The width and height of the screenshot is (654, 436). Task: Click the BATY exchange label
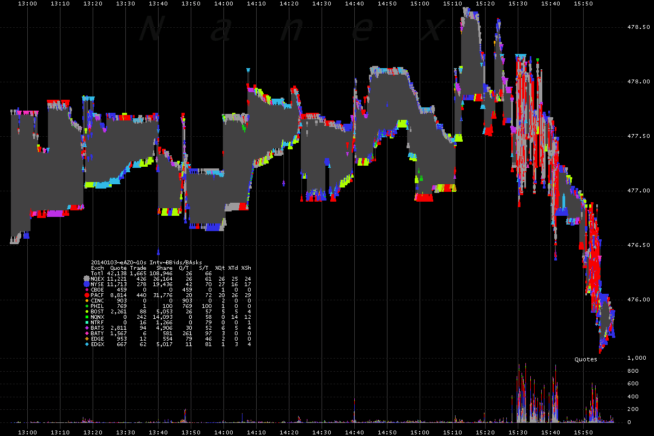click(97, 333)
